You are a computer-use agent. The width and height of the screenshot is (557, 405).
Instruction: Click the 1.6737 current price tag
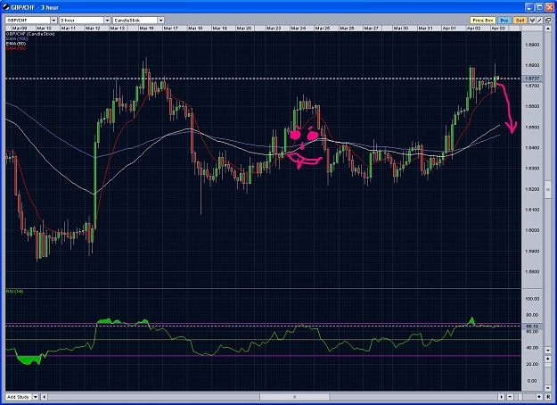point(532,79)
